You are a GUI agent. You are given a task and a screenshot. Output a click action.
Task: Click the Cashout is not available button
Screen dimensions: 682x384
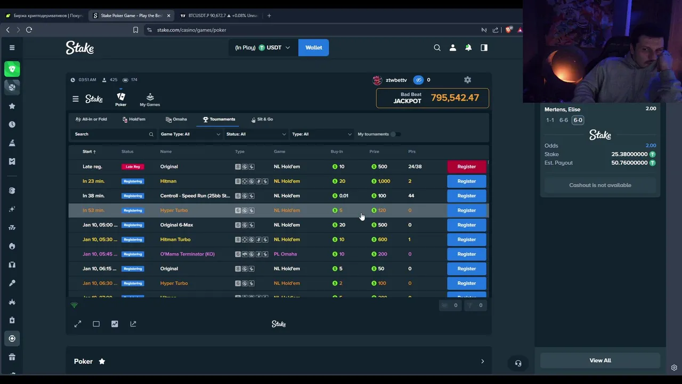click(600, 185)
